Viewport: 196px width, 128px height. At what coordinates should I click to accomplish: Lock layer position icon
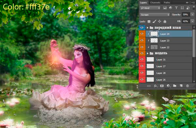[x=159, y=21]
